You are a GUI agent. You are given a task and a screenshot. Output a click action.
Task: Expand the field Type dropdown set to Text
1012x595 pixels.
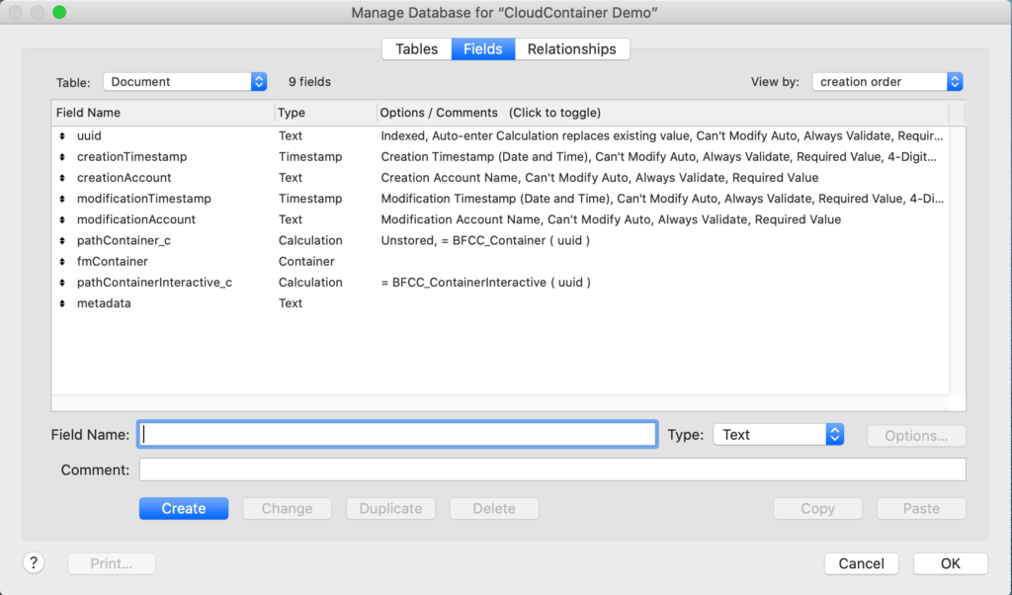(778, 435)
